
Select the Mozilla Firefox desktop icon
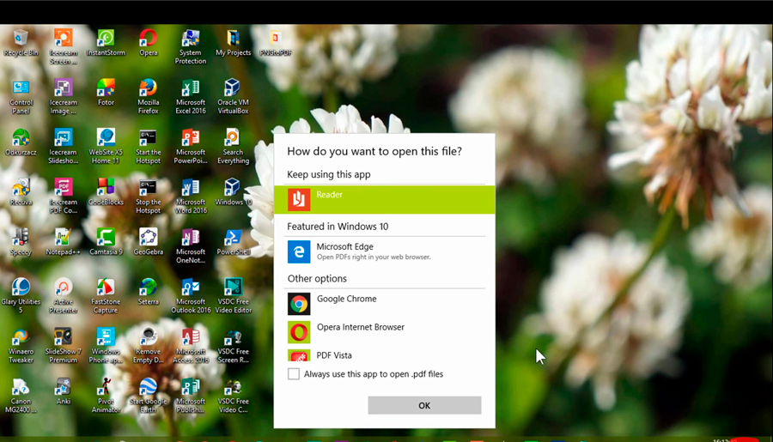click(149, 97)
